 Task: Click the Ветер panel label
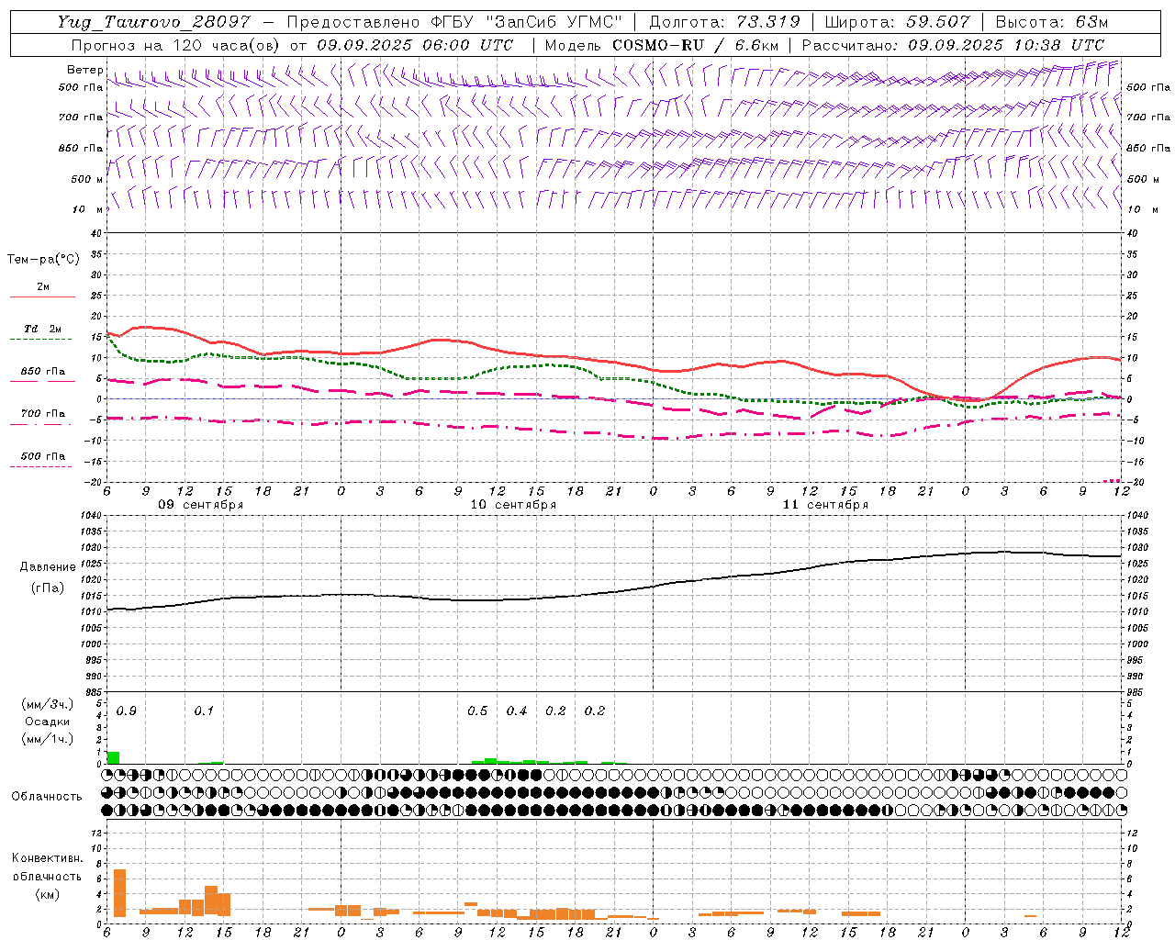point(85,70)
